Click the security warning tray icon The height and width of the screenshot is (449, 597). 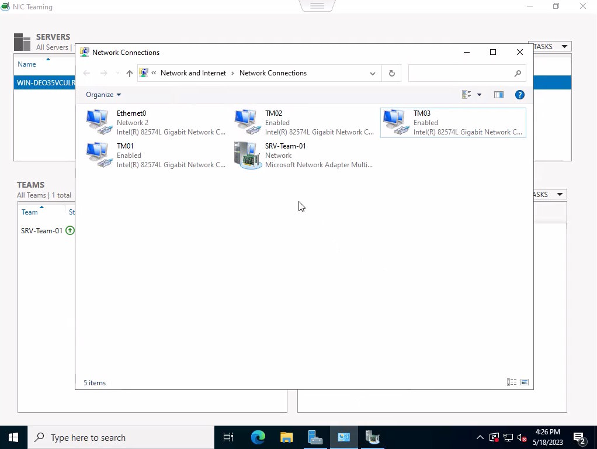(494, 437)
